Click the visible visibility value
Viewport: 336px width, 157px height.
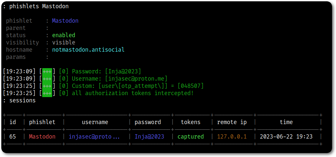click(64, 42)
